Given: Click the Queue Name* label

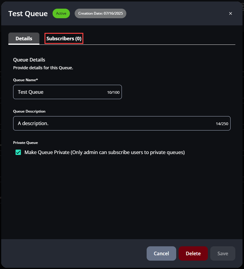Looking at the screenshot, I should tap(25, 80).
